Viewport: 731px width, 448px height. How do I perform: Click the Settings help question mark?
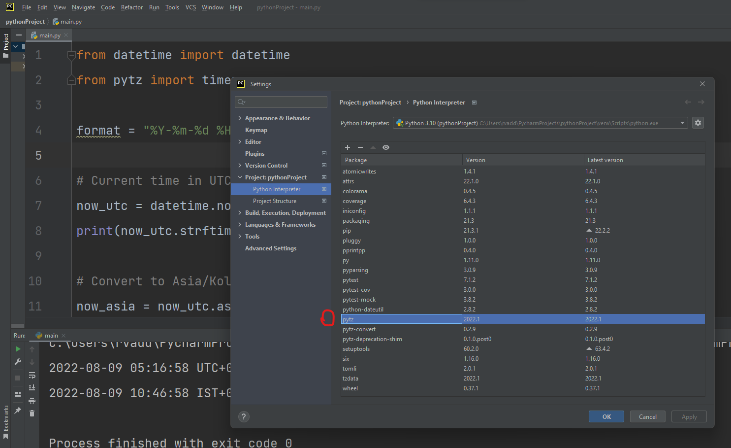point(244,416)
